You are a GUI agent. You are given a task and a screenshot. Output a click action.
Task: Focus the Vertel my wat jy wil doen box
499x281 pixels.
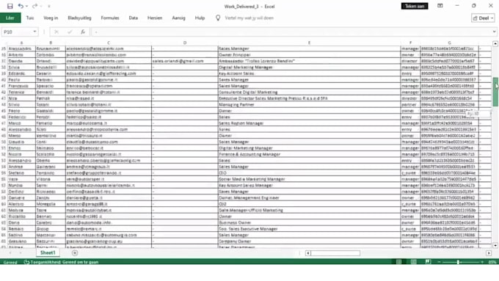pos(249,18)
